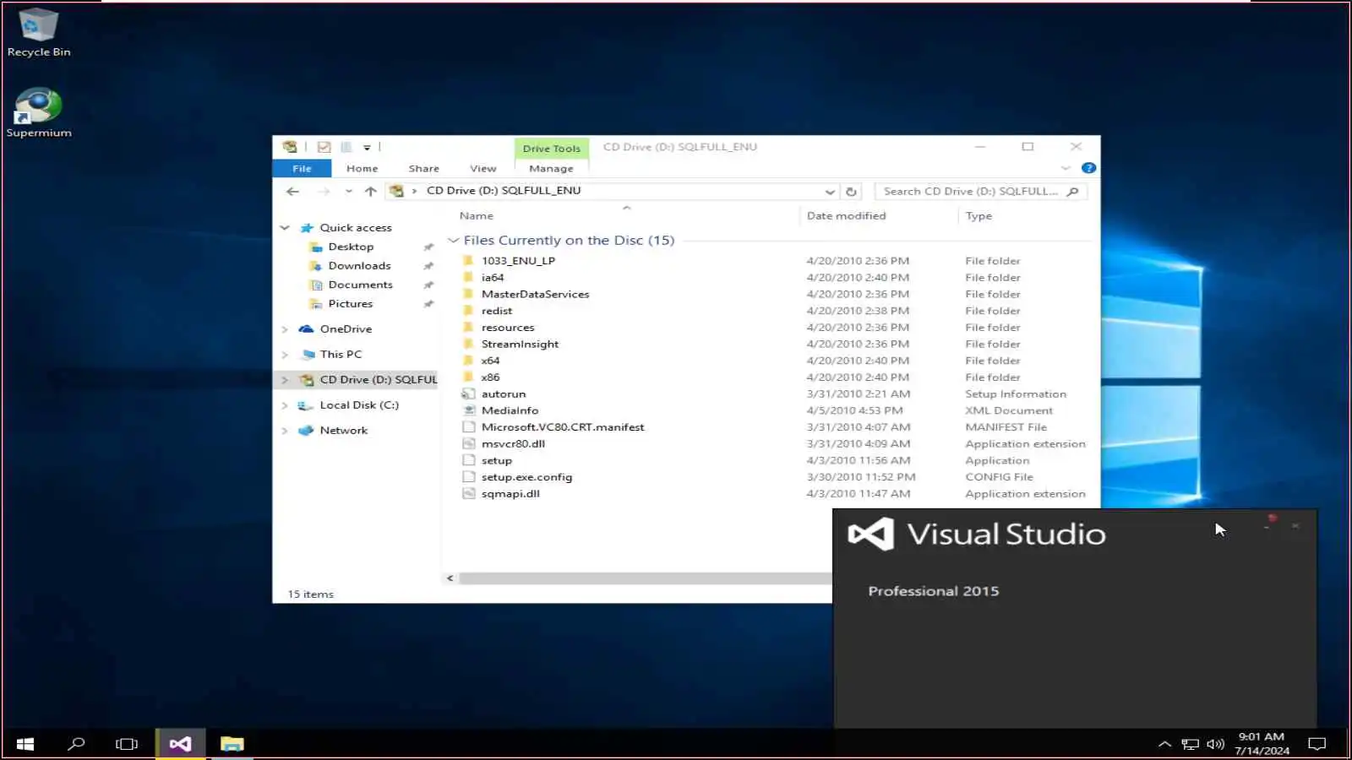This screenshot has height=760, width=1352.
Task: Click the New folder quick access icon
Action: tap(346, 147)
